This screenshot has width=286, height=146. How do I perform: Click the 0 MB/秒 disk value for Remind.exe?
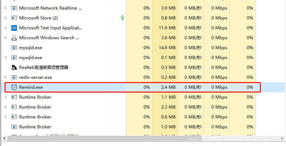click(x=193, y=87)
